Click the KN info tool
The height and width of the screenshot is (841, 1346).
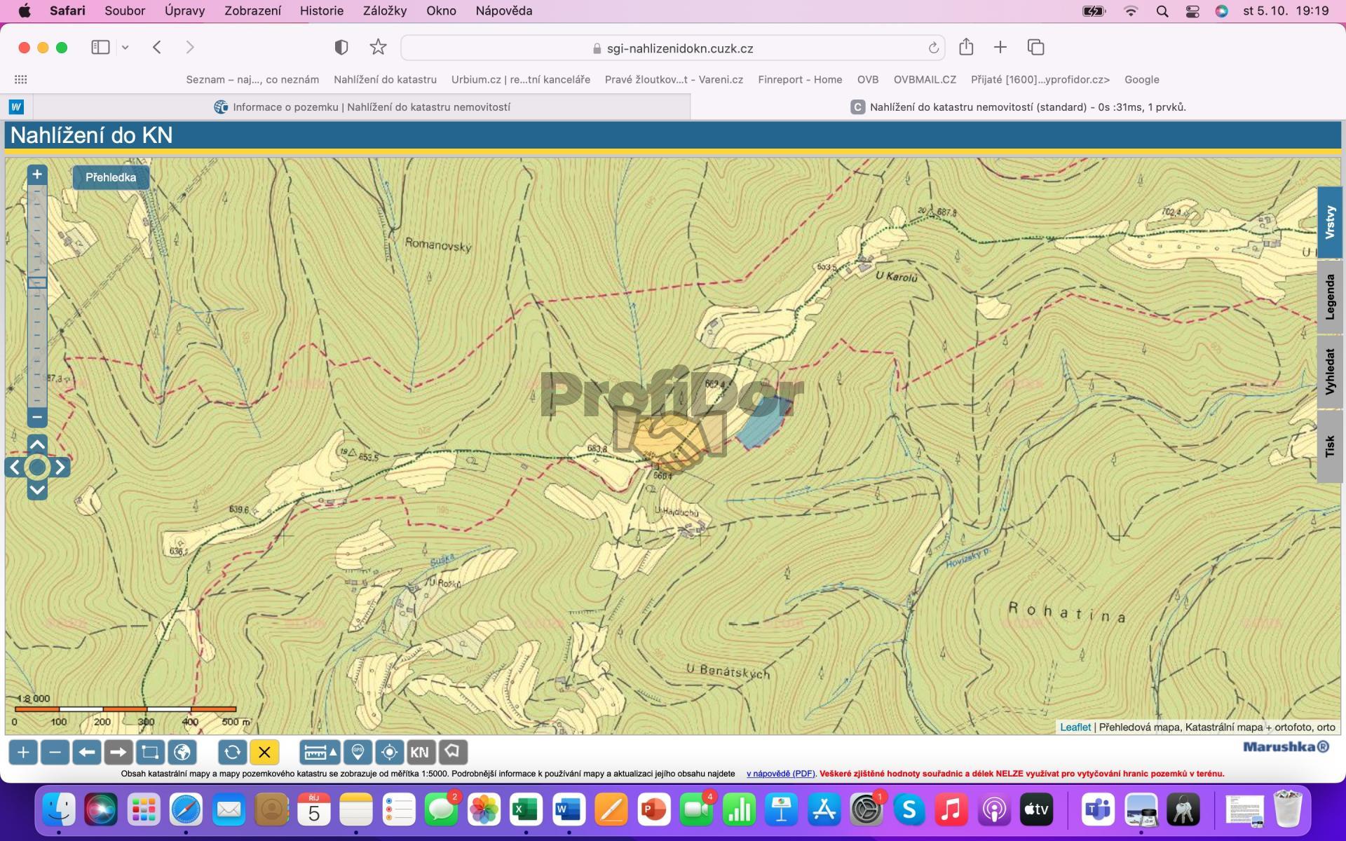click(x=419, y=752)
